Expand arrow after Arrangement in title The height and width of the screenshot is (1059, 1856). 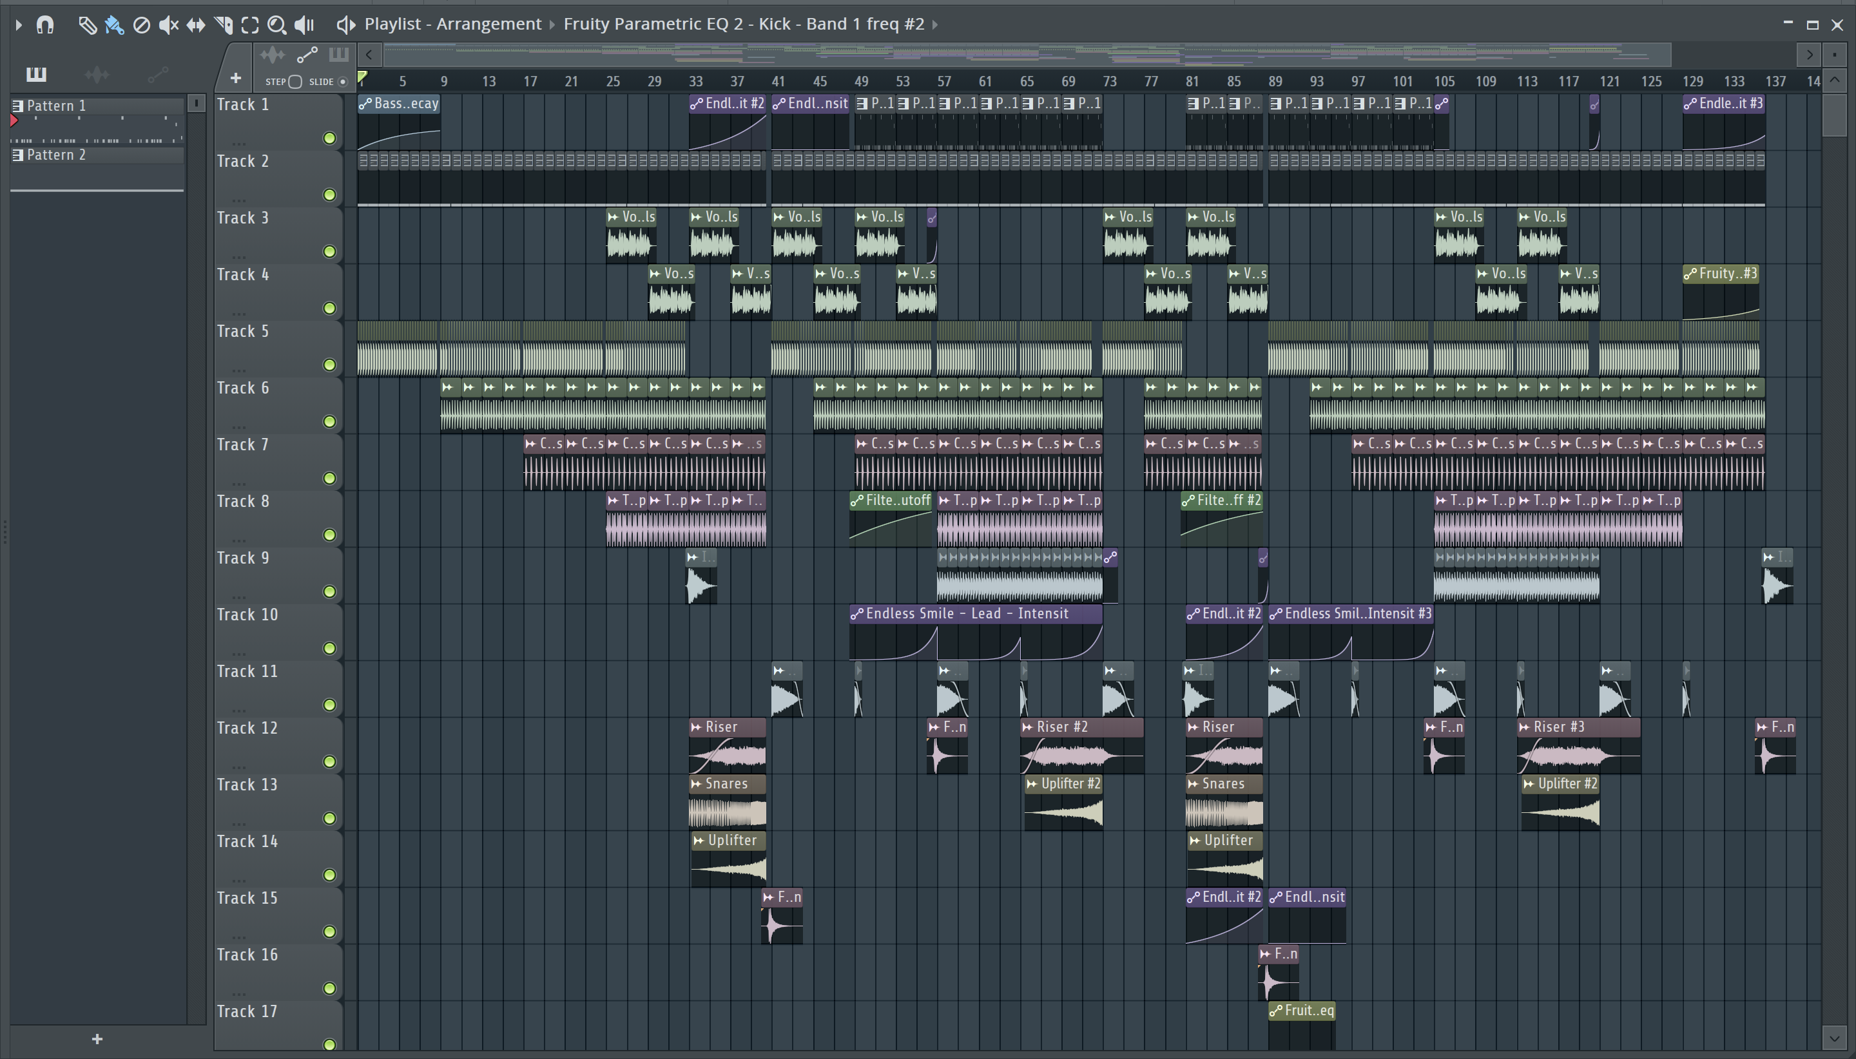tap(552, 24)
